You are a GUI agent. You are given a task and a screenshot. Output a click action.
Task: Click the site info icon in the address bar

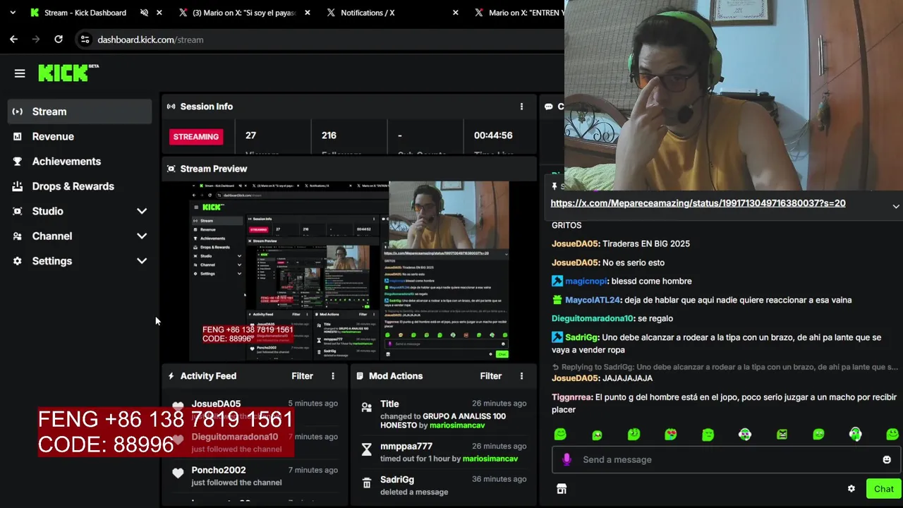pos(85,40)
